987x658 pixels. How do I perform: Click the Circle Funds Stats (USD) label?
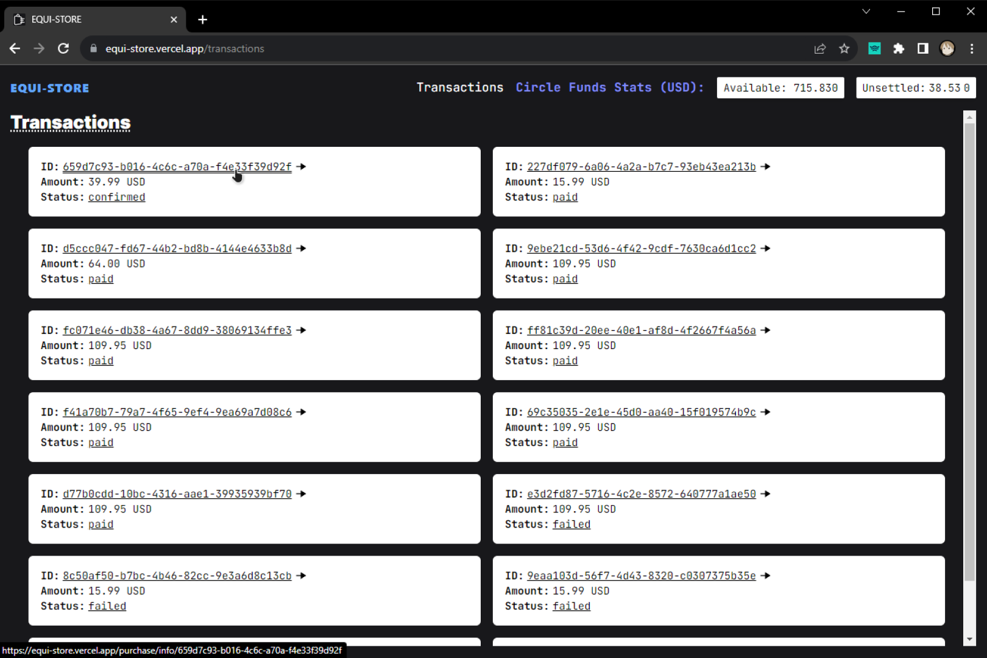point(610,88)
